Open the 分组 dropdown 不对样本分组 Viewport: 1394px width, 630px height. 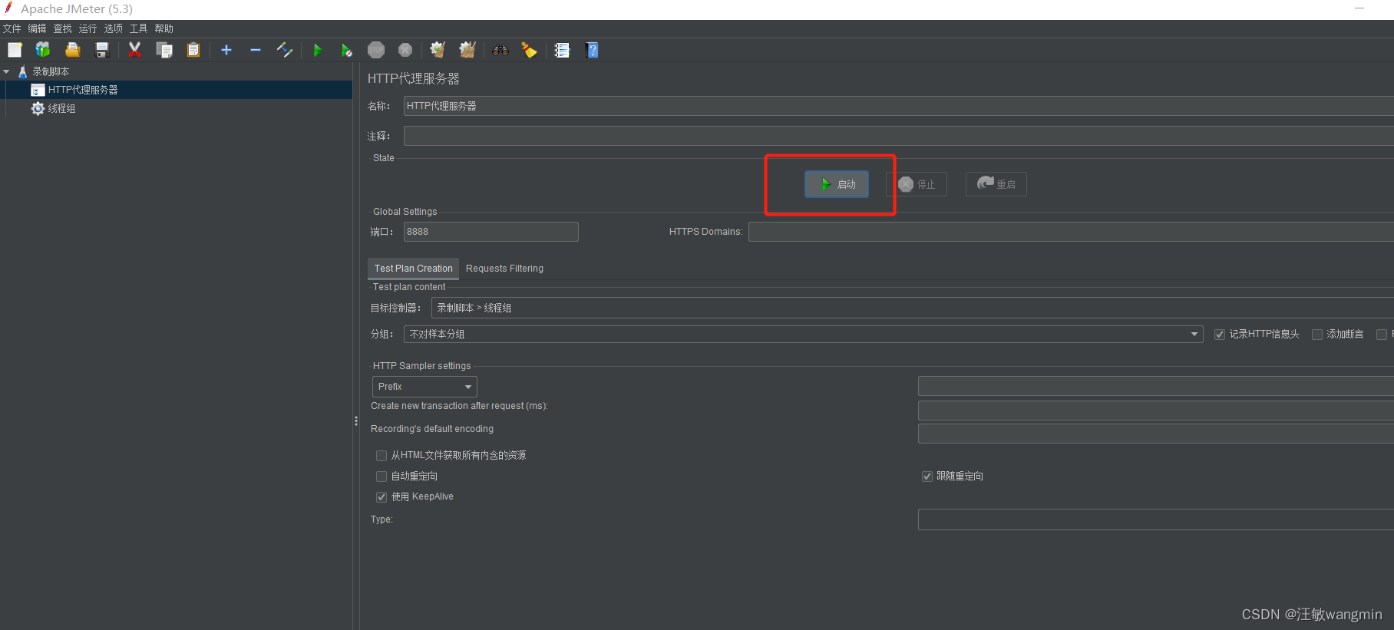803,334
